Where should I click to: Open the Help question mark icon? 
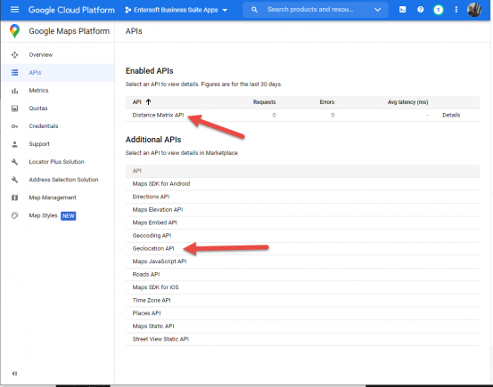tap(421, 10)
